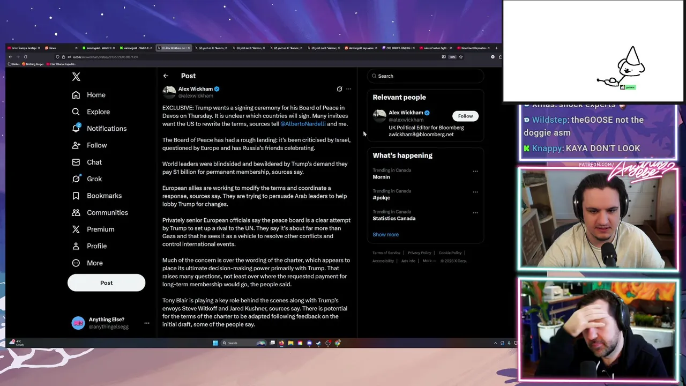Click the weather widget in the taskbar
This screenshot has height=386, width=686.
tap(17, 343)
